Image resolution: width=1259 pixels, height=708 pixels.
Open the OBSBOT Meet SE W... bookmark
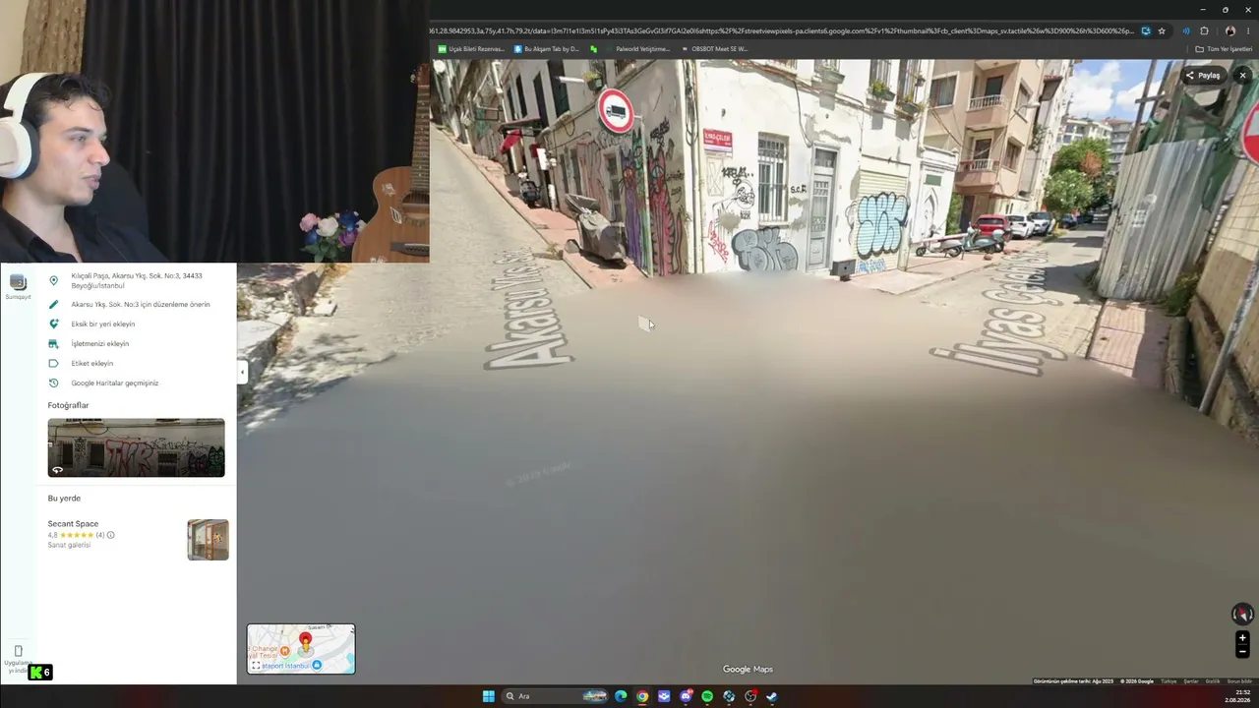pos(714,49)
